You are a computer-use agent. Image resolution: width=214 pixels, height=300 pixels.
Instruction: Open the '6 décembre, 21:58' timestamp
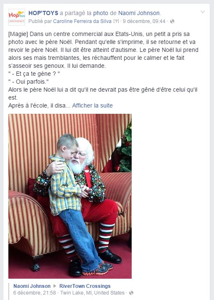[35, 293]
